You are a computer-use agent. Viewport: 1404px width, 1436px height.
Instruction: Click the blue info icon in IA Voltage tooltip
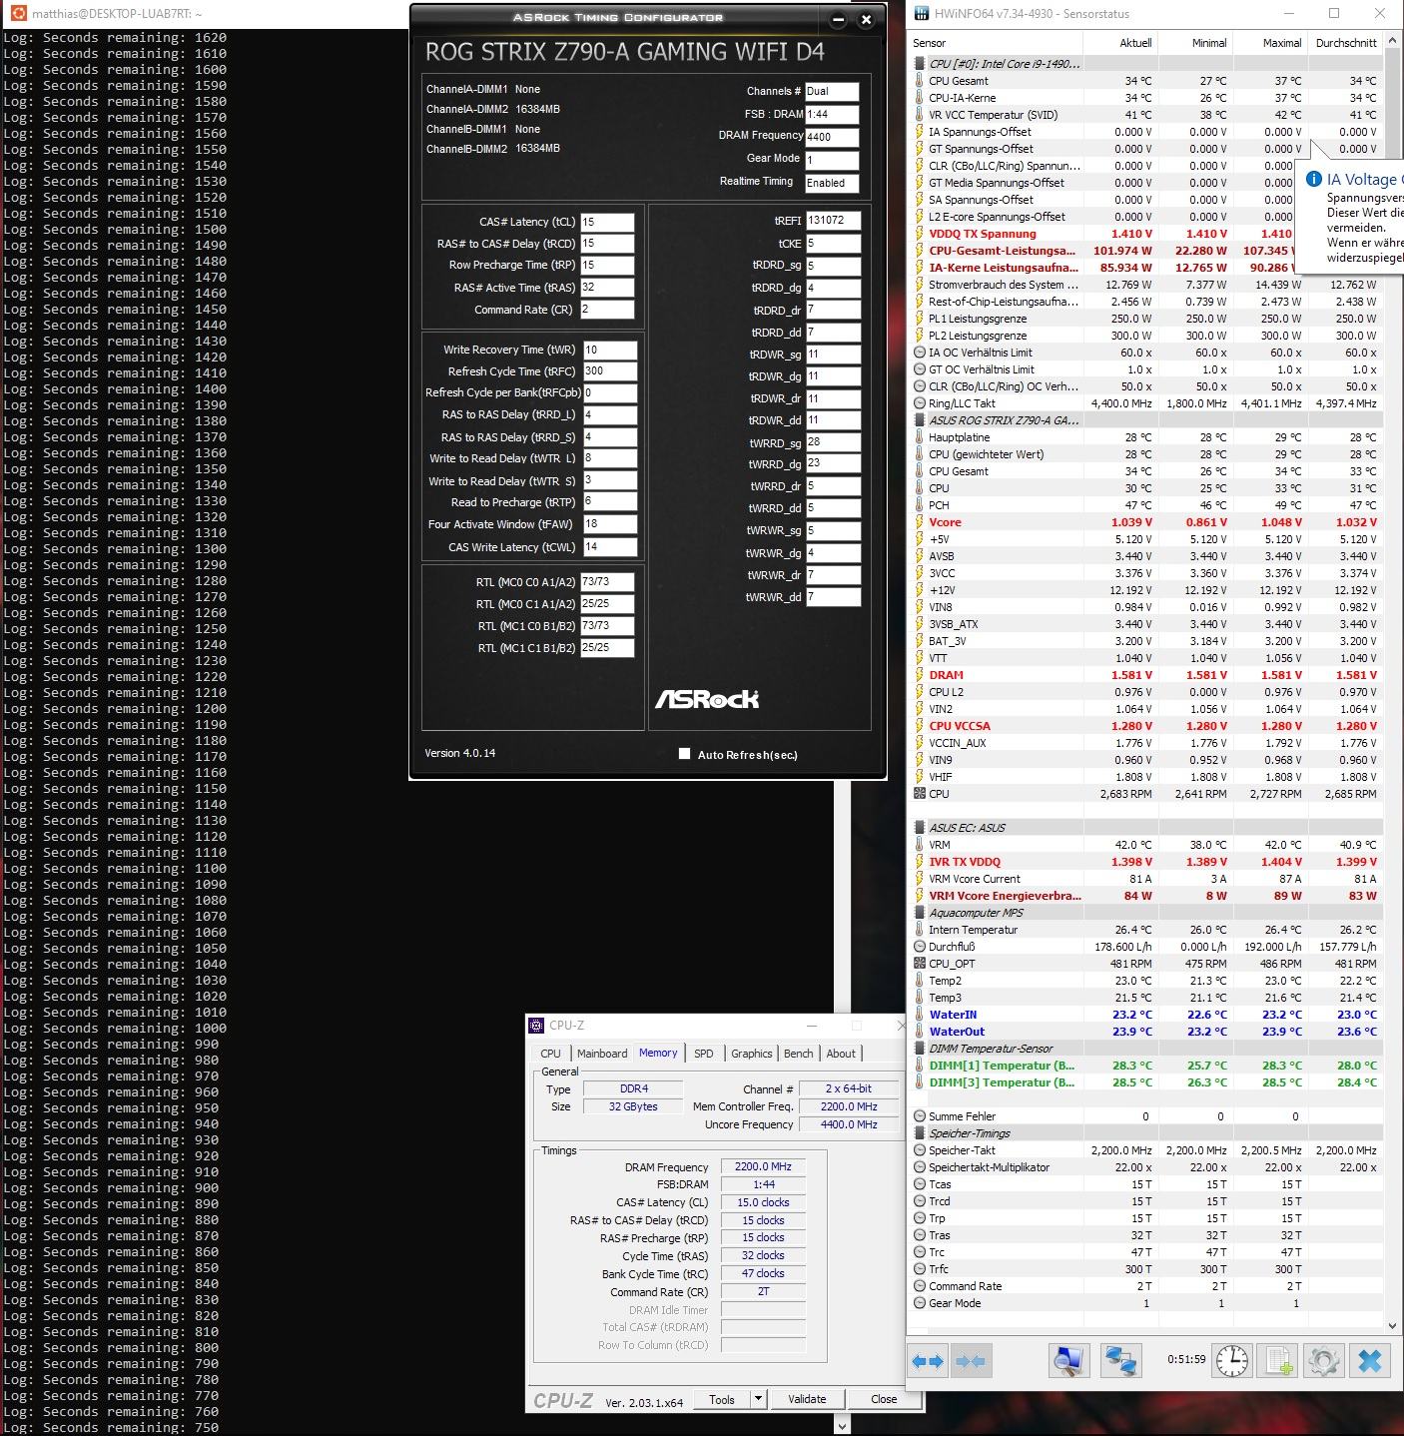click(x=1313, y=180)
